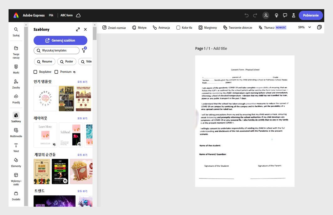Open Multimedia from the left sidebar
The height and width of the screenshot is (215, 333).
16,132
